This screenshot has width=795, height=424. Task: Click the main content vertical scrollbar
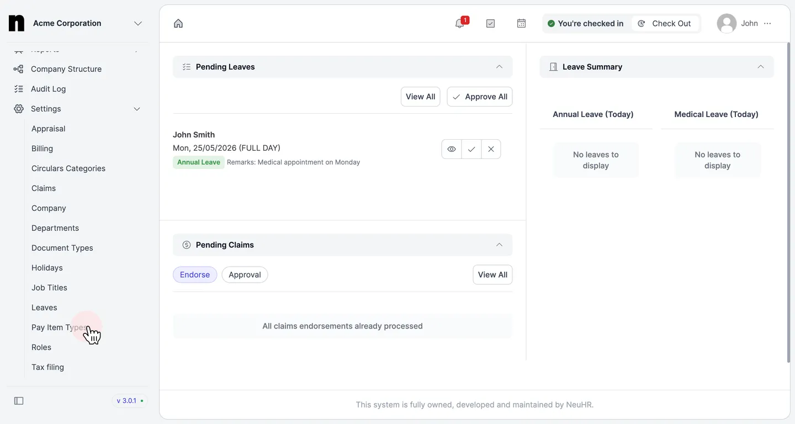coord(788,202)
